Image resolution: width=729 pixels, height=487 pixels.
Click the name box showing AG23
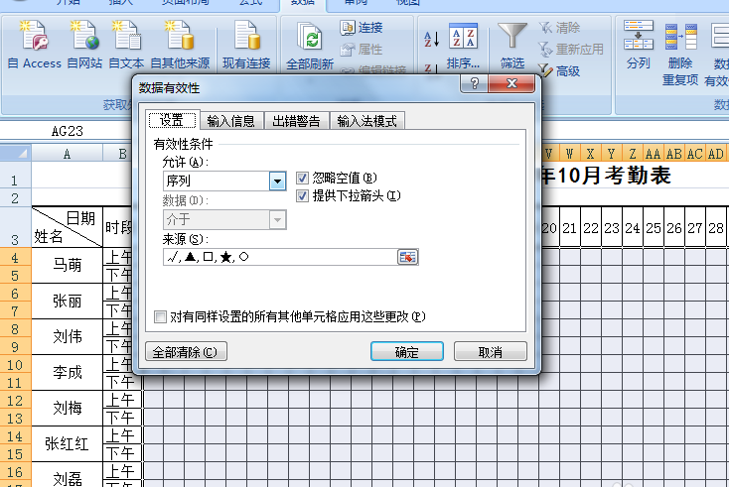(67, 131)
